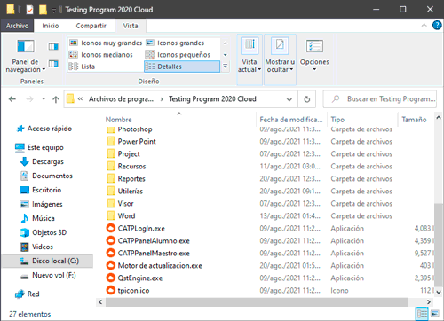Image resolution: width=444 pixels, height=321 pixels.
Task: Open the recent locations dropdown
Action: (x=44, y=98)
